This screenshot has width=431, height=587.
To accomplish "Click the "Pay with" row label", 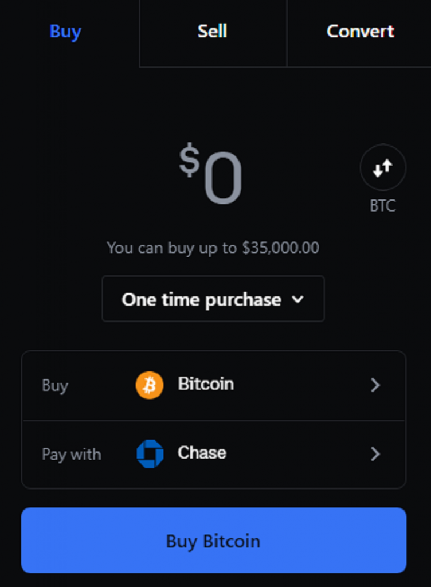I will [x=71, y=455].
